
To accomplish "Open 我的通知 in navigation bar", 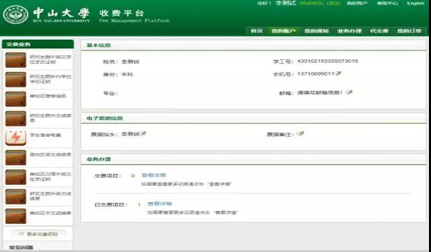I will pyautogui.click(x=317, y=31).
